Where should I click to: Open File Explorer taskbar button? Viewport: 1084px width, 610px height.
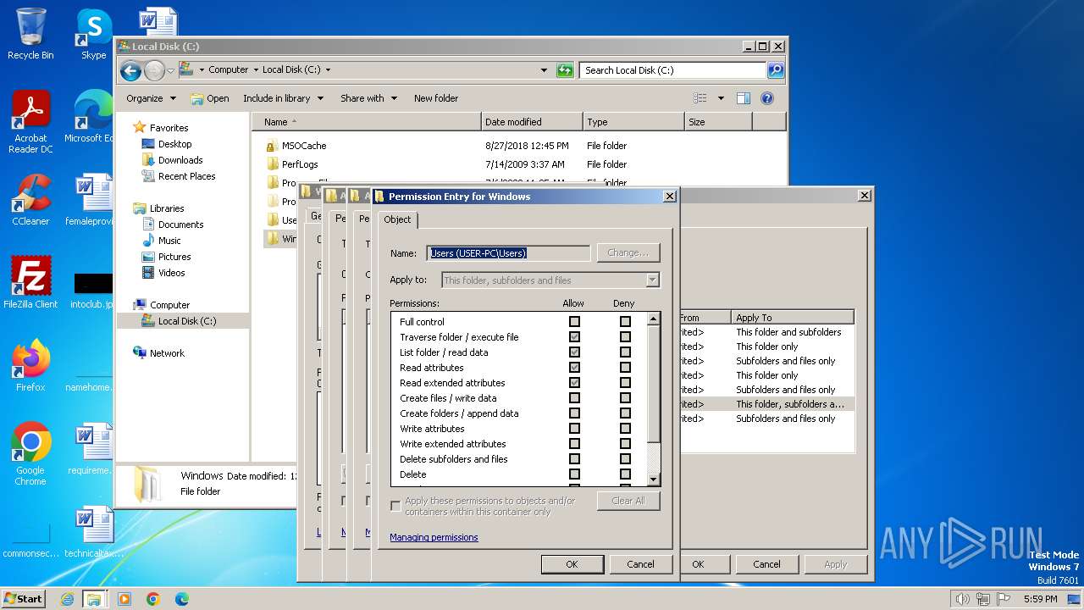click(x=94, y=599)
